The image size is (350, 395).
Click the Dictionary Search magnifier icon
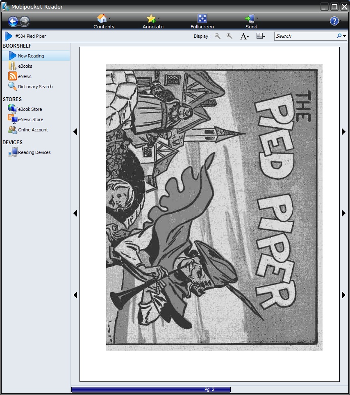tap(12, 86)
